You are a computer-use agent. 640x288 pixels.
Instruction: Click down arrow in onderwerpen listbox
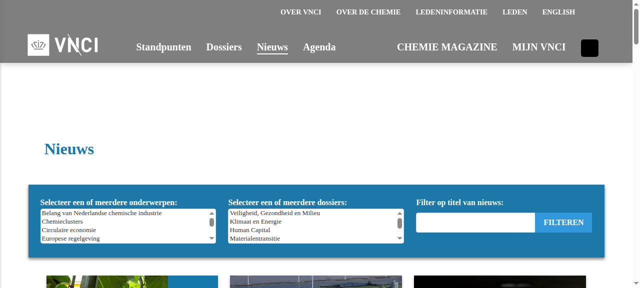point(212,239)
